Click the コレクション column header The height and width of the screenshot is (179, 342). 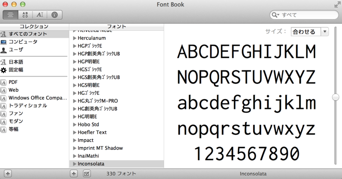tap(34, 26)
